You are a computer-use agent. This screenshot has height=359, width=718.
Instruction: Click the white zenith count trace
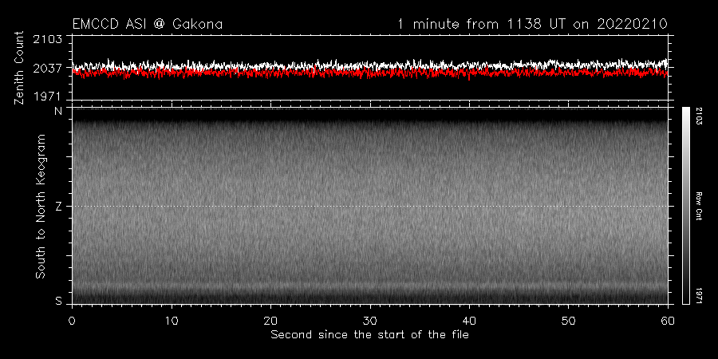[369, 64]
